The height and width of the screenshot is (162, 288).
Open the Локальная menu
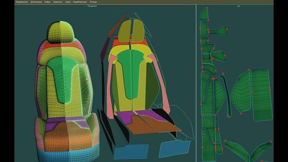point(58,2)
